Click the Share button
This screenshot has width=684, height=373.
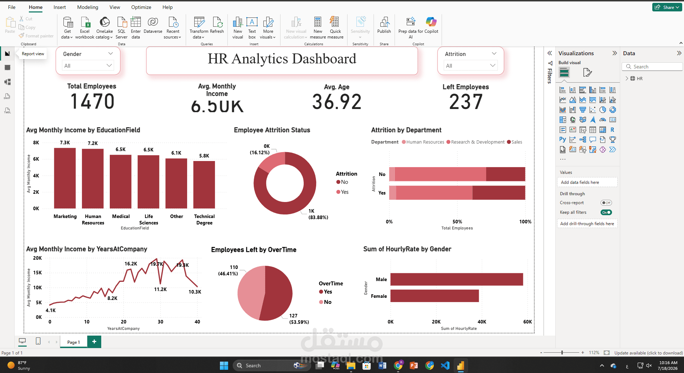[x=667, y=7]
